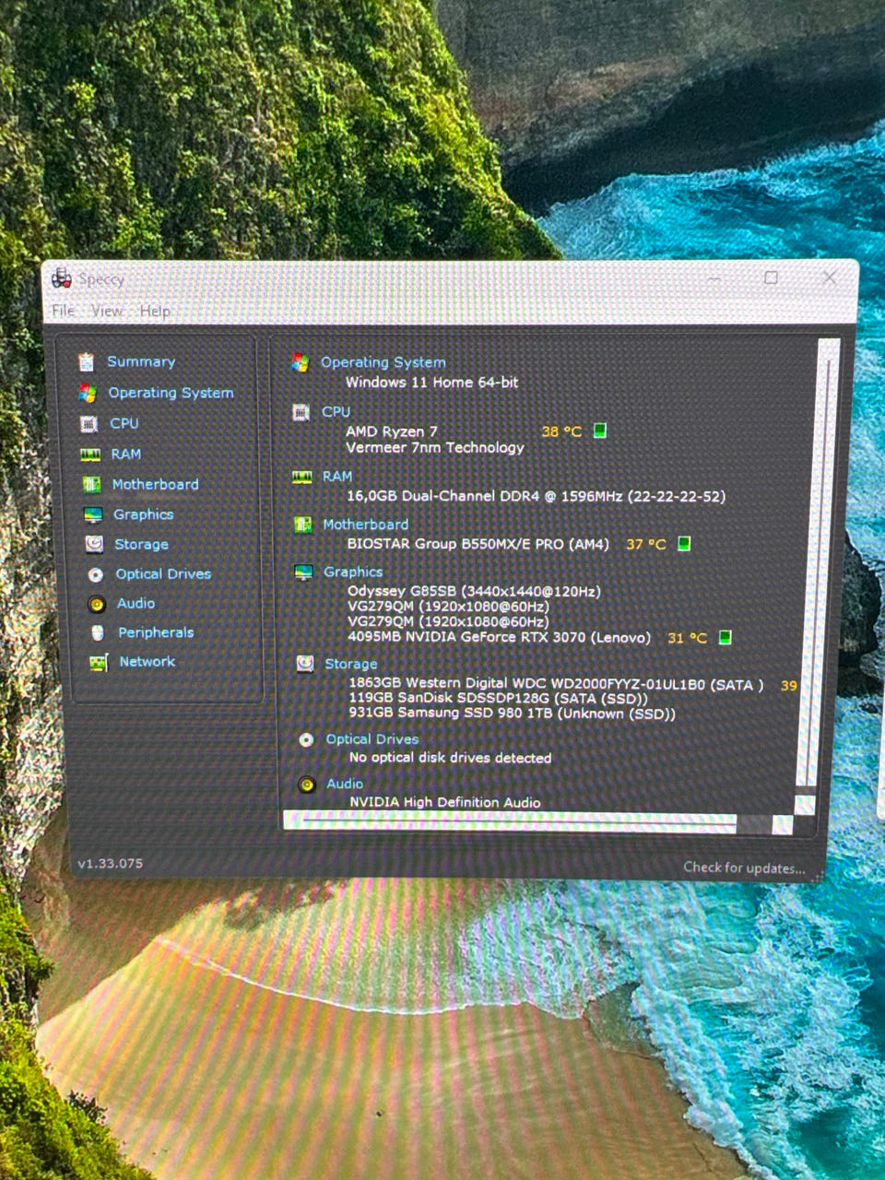Open the RAM section in the sidebar
Viewport: 885px width, 1180px height.
pos(126,454)
